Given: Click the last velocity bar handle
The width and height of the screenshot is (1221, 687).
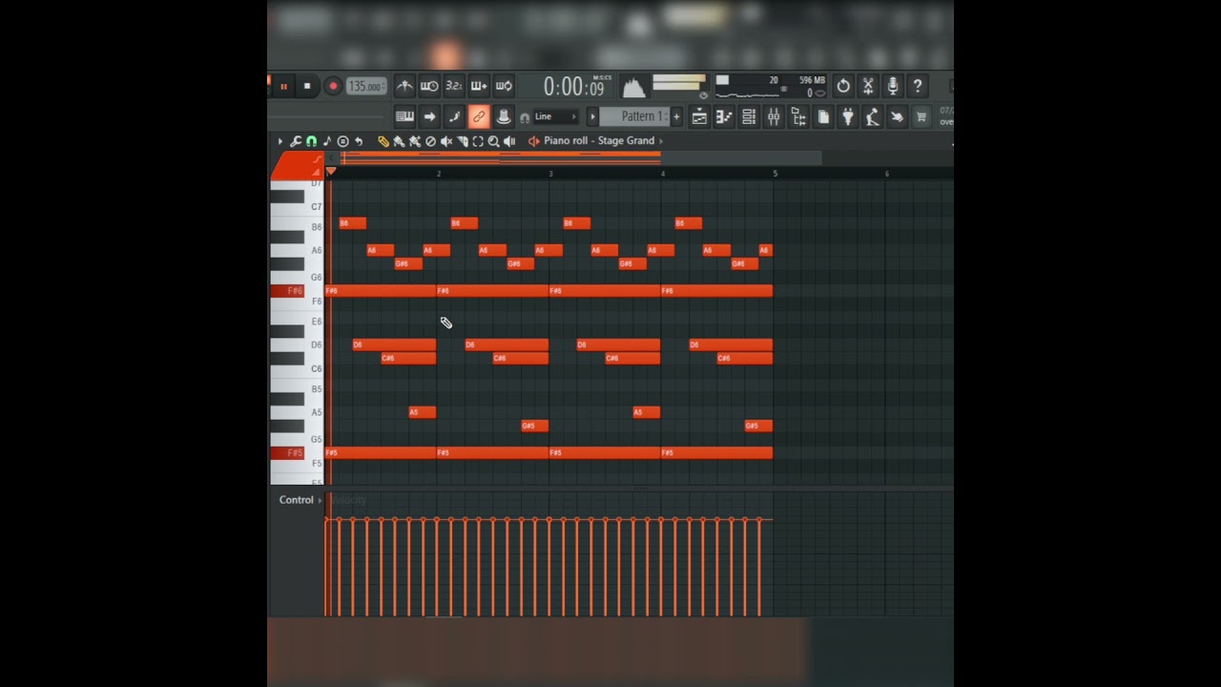Looking at the screenshot, I should (x=759, y=520).
